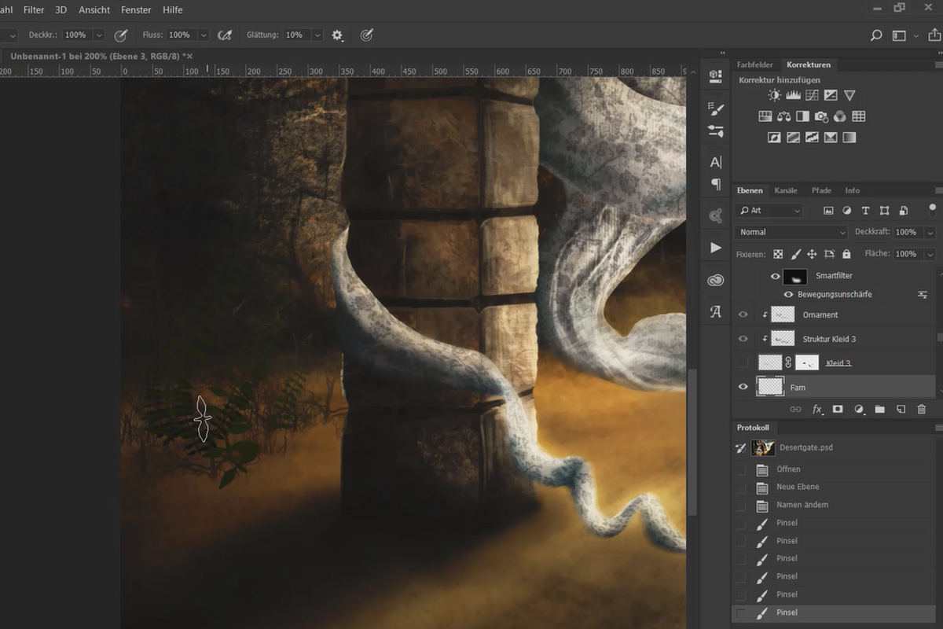Screen dimensions: 943x629
Task: Create a new layer
Action: (x=901, y=410)
